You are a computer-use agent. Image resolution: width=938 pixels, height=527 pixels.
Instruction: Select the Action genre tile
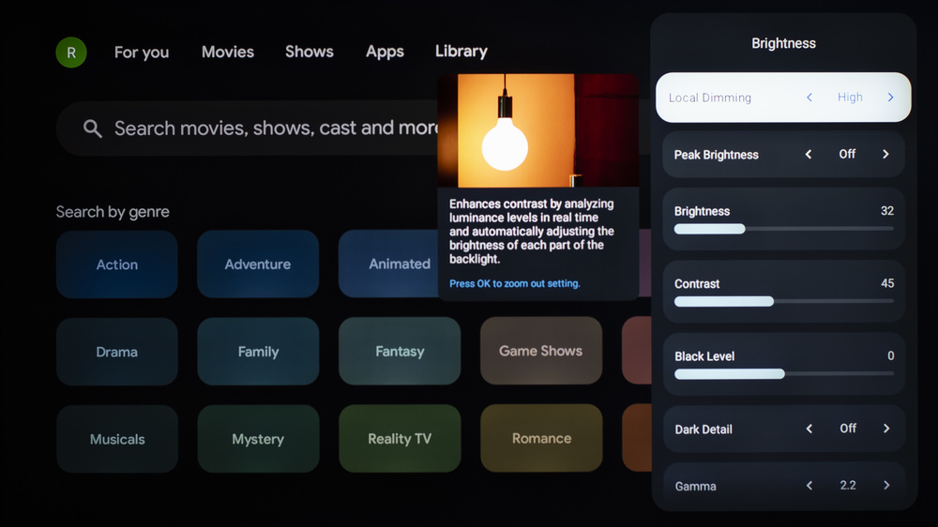[117, 264]
